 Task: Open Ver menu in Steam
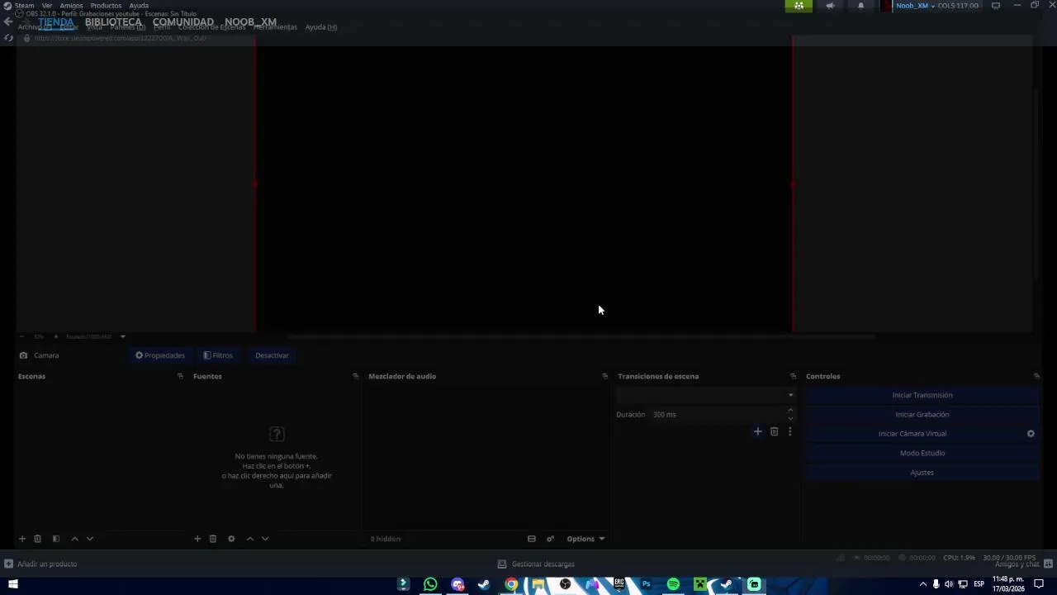[47, 6]
